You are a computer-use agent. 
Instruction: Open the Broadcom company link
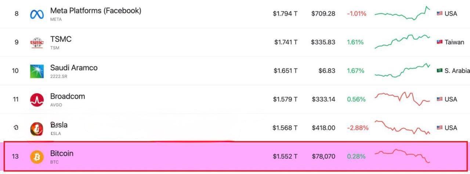coord(68,96)
